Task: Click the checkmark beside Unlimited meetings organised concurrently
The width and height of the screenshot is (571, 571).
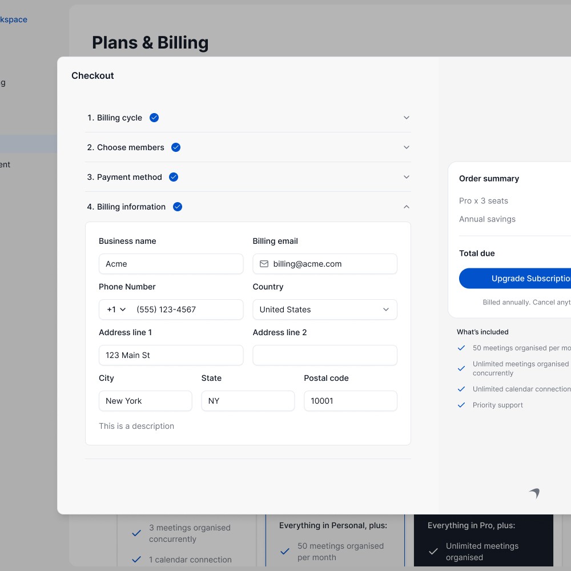Action: click(461, 368)
